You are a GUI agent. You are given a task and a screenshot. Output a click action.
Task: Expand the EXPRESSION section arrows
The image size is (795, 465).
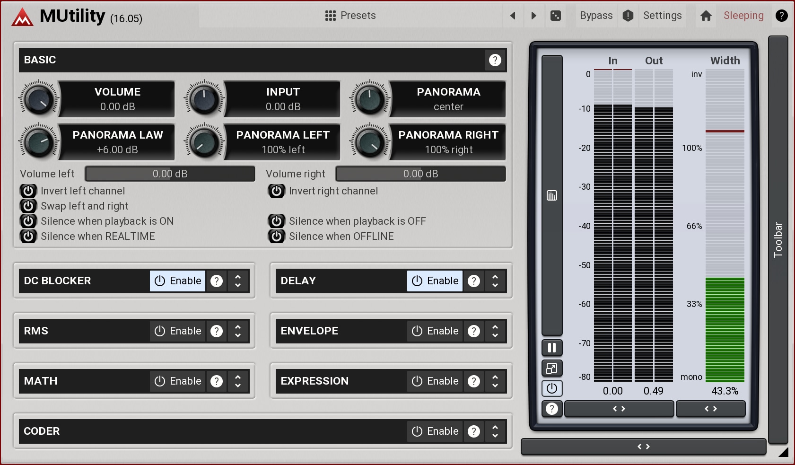[495, 381]
